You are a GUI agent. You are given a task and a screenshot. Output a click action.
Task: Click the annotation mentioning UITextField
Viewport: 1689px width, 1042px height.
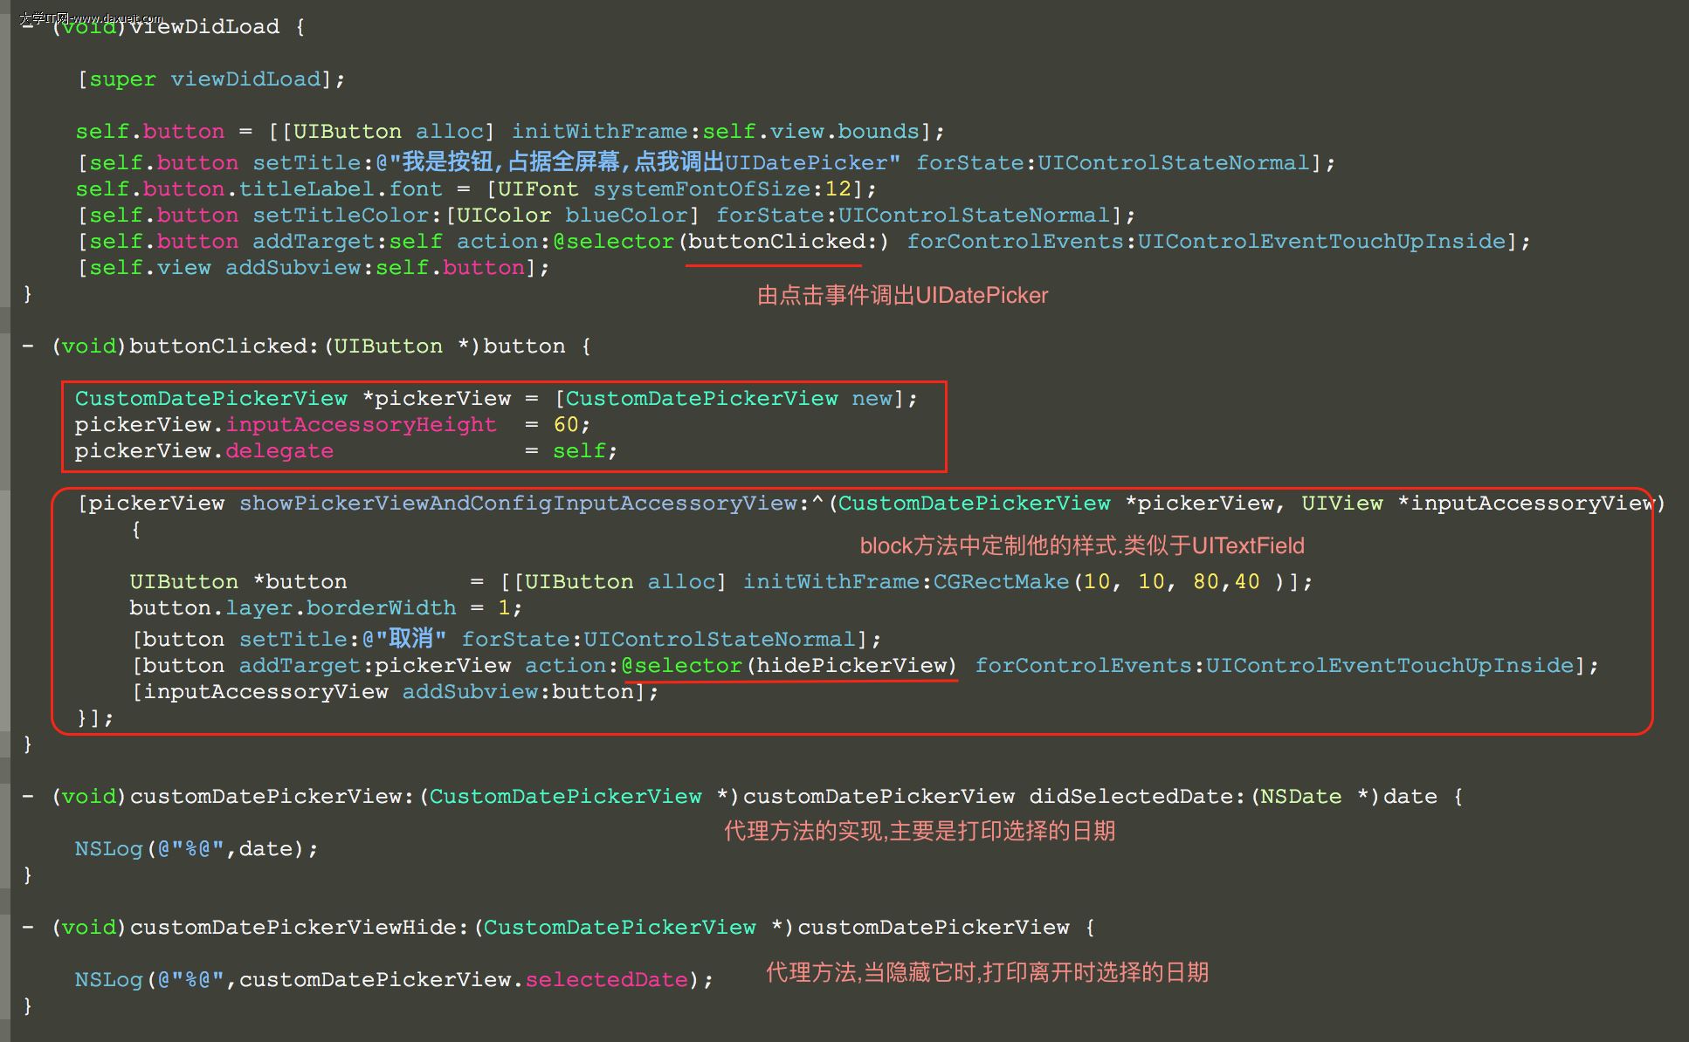(x=1081, y=546)
